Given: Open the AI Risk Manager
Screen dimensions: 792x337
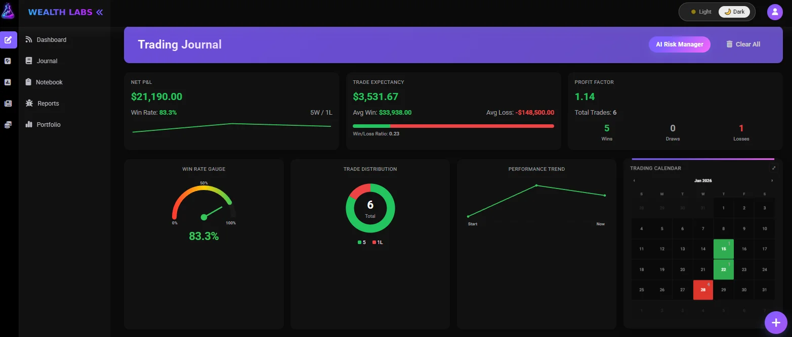Looking at the screenshot, I should pyautogui.click(x=679, y=44).
